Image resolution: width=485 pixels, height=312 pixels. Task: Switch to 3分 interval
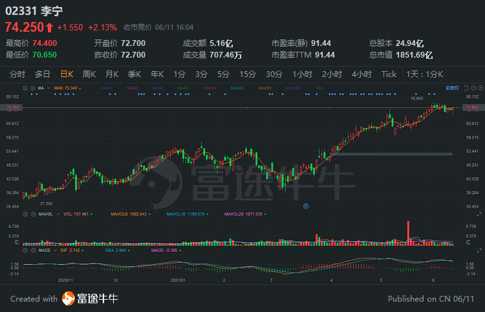pos(201,74)
